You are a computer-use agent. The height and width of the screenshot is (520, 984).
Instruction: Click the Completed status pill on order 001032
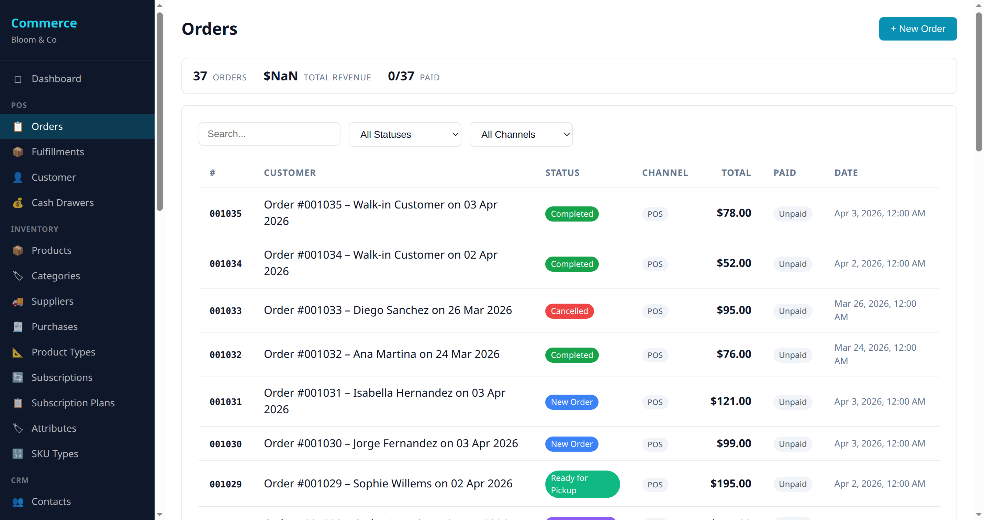click(x=571, y=355)
